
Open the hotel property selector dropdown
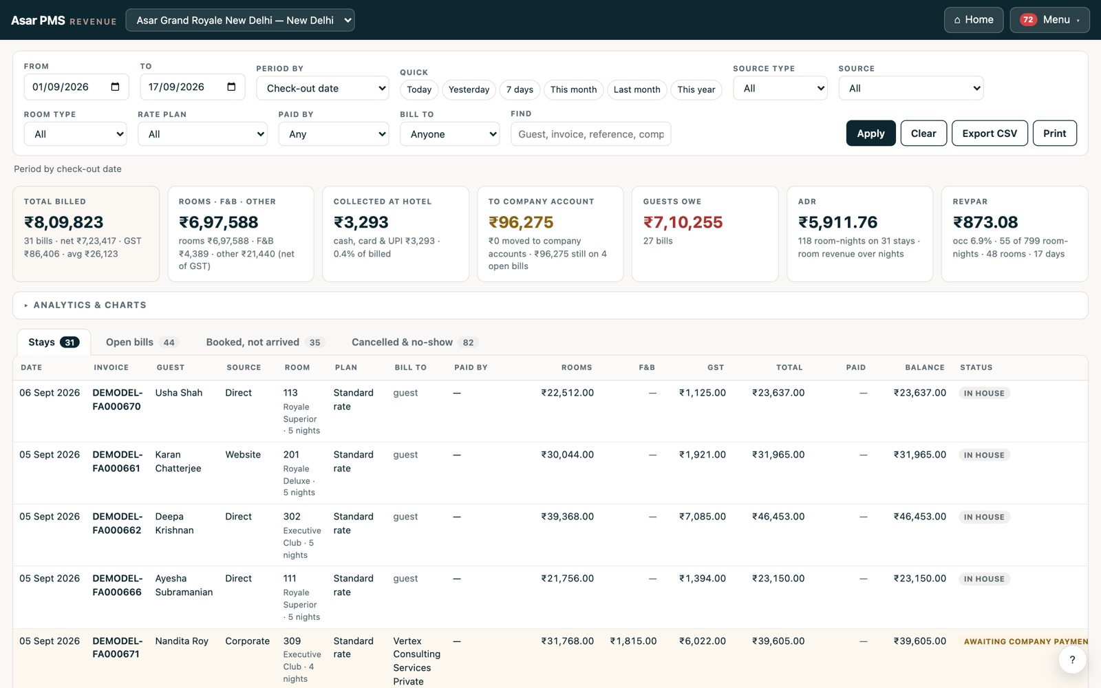240,20
